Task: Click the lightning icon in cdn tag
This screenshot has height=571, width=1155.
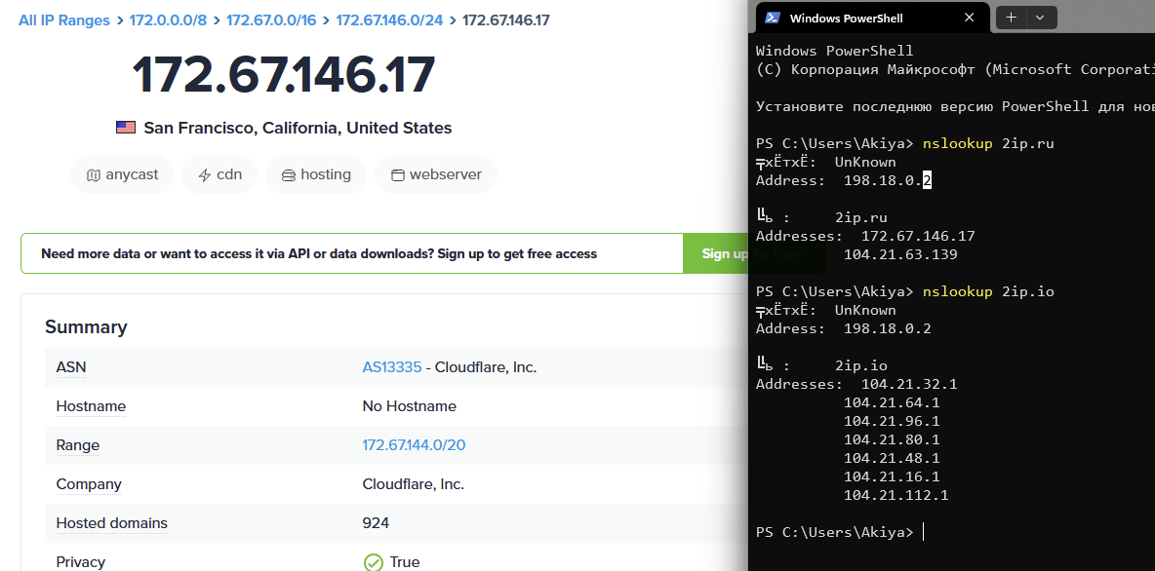Action: tap(205, 175)
